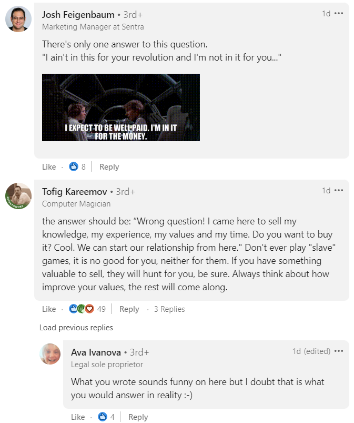354x423 pixels.
Task: Like Tofig Kareemov's comment
Action: tap(49, 309)
